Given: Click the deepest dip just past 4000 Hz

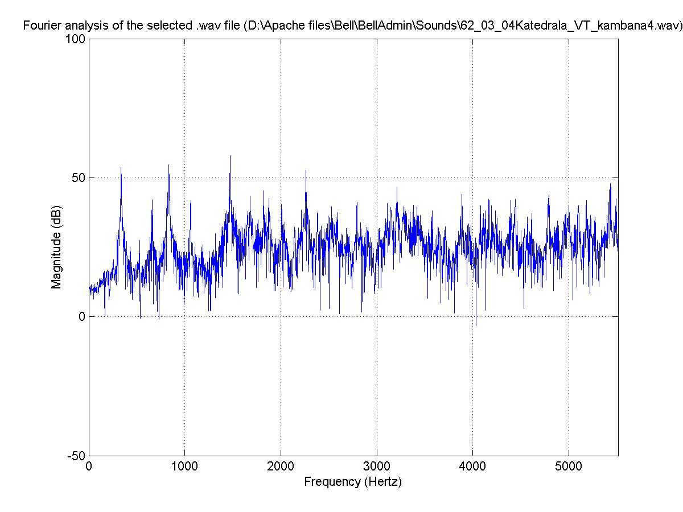Looking at the screenshot, I should (x=476, y=324).
